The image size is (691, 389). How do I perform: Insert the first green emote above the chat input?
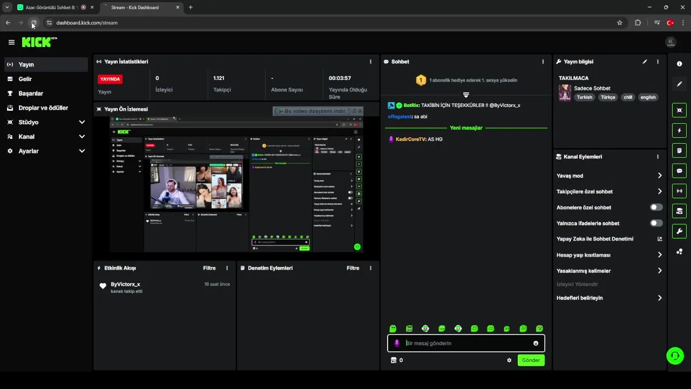tap(393, 328)
